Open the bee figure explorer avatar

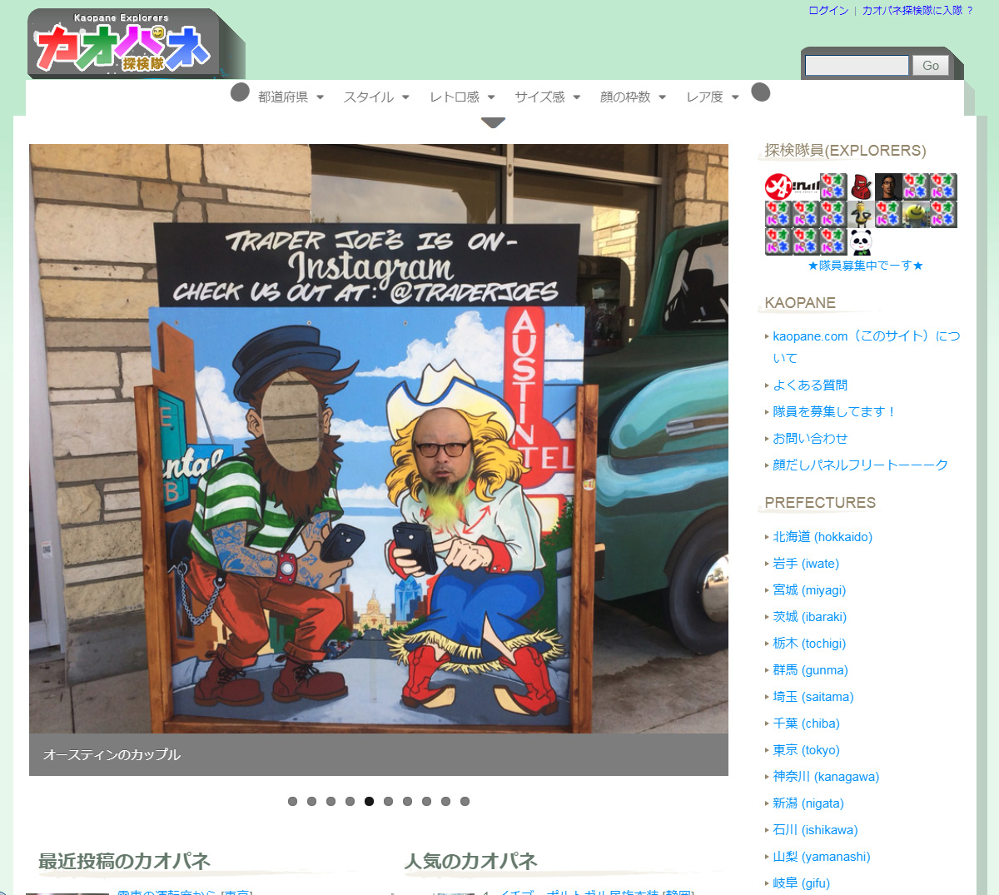coord(861,214)
